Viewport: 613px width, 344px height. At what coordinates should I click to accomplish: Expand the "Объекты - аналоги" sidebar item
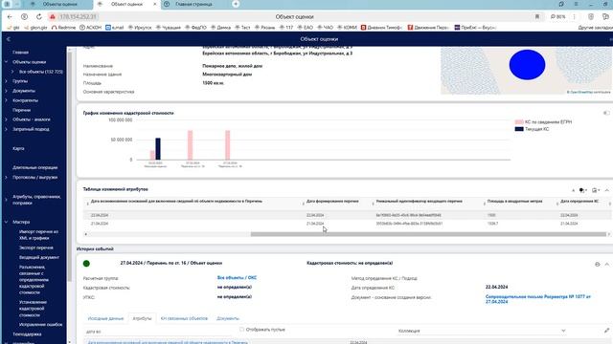tap(7, 119)
